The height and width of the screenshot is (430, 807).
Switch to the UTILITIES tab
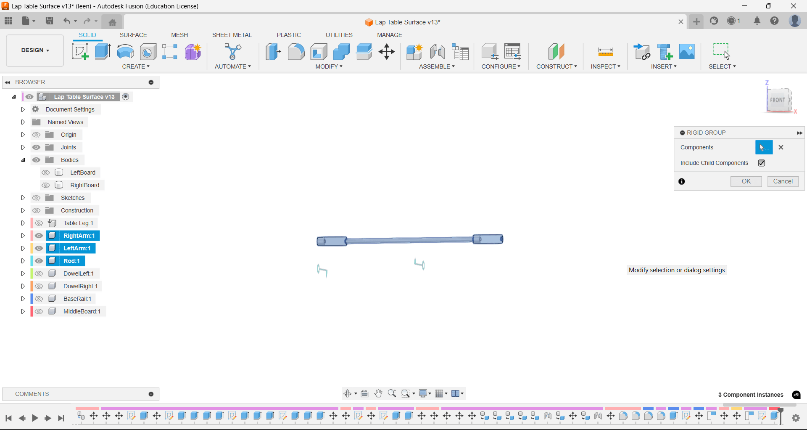[339, 35]
